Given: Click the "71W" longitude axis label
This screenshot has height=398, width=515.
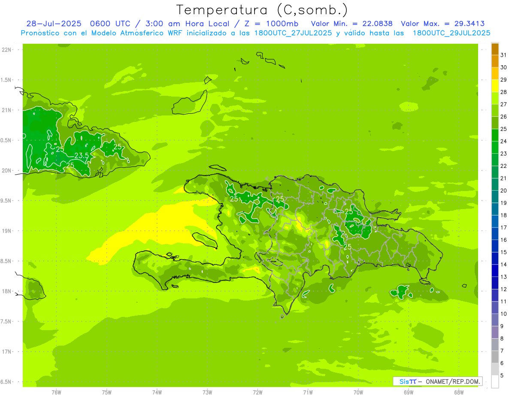Looking at the screenshot, I should click(x=308, y=392).
